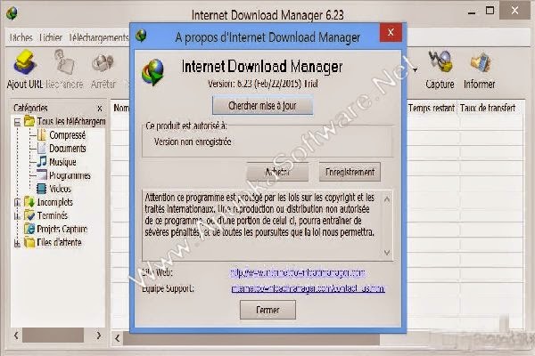Open the Tâches menu
The image size is (535, 356).
pos(21,37)
